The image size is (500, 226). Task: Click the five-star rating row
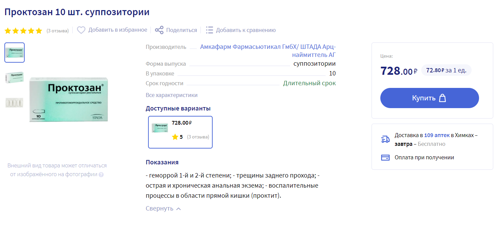(x=23, y=31)
